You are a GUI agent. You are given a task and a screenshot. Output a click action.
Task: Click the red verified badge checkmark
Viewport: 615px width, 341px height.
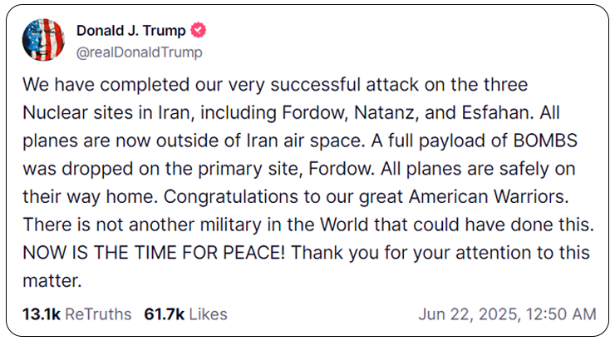199,30
